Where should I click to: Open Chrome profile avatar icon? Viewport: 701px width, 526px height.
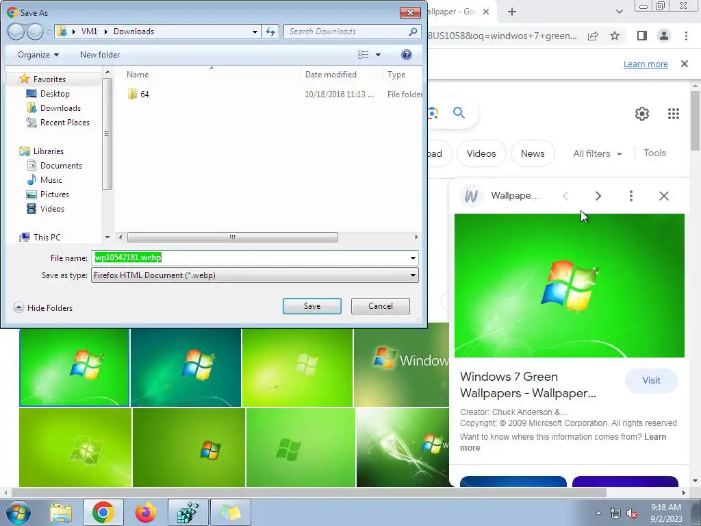pyautogui.click(x=664, y=36)
